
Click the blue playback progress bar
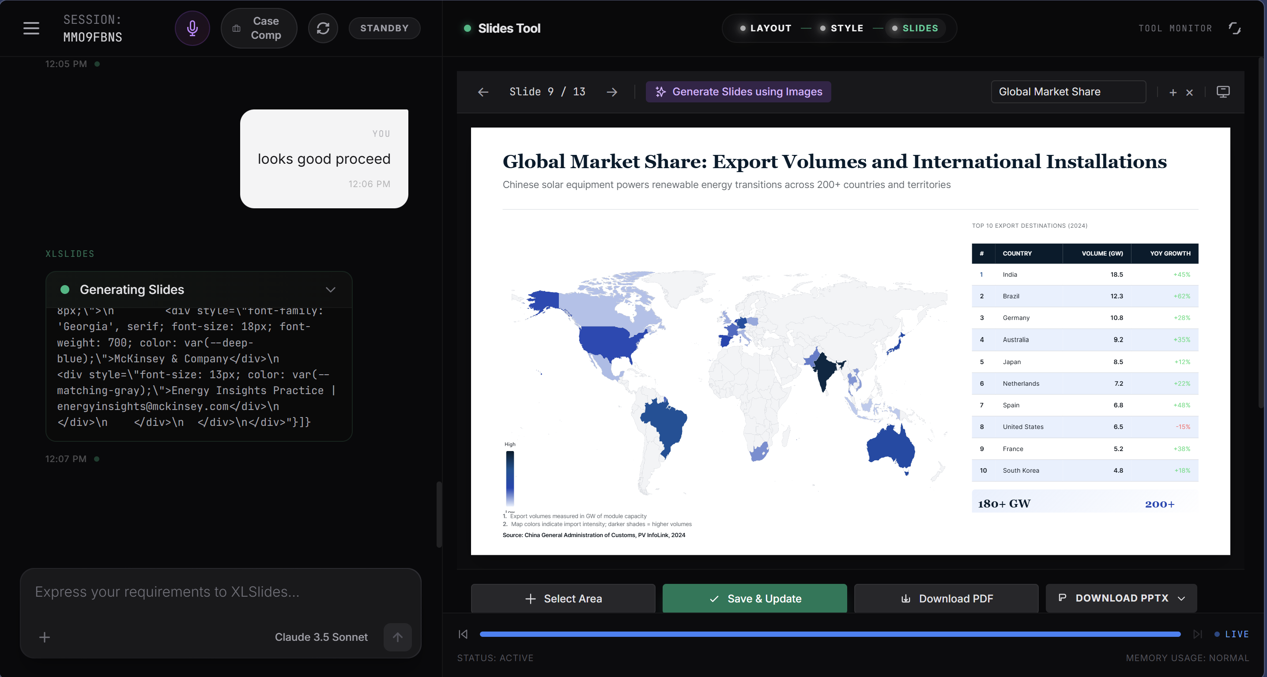830,634
